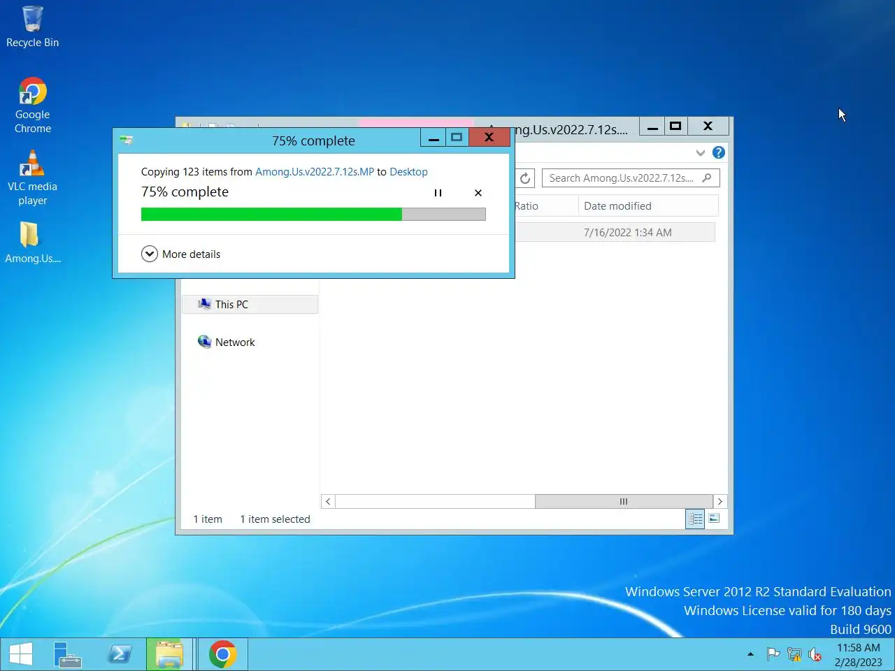This screenshot has width=895, height=671.
Task: Click the search magnifier icon
Action: [x=707, y=178]
